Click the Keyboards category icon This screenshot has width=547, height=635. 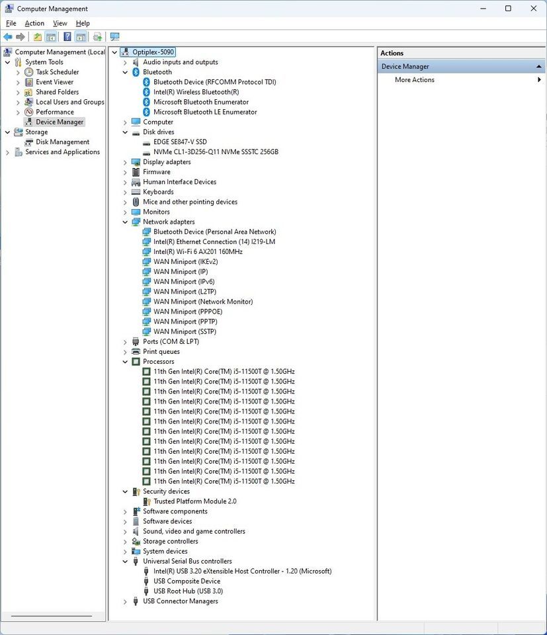coord(136,192)
